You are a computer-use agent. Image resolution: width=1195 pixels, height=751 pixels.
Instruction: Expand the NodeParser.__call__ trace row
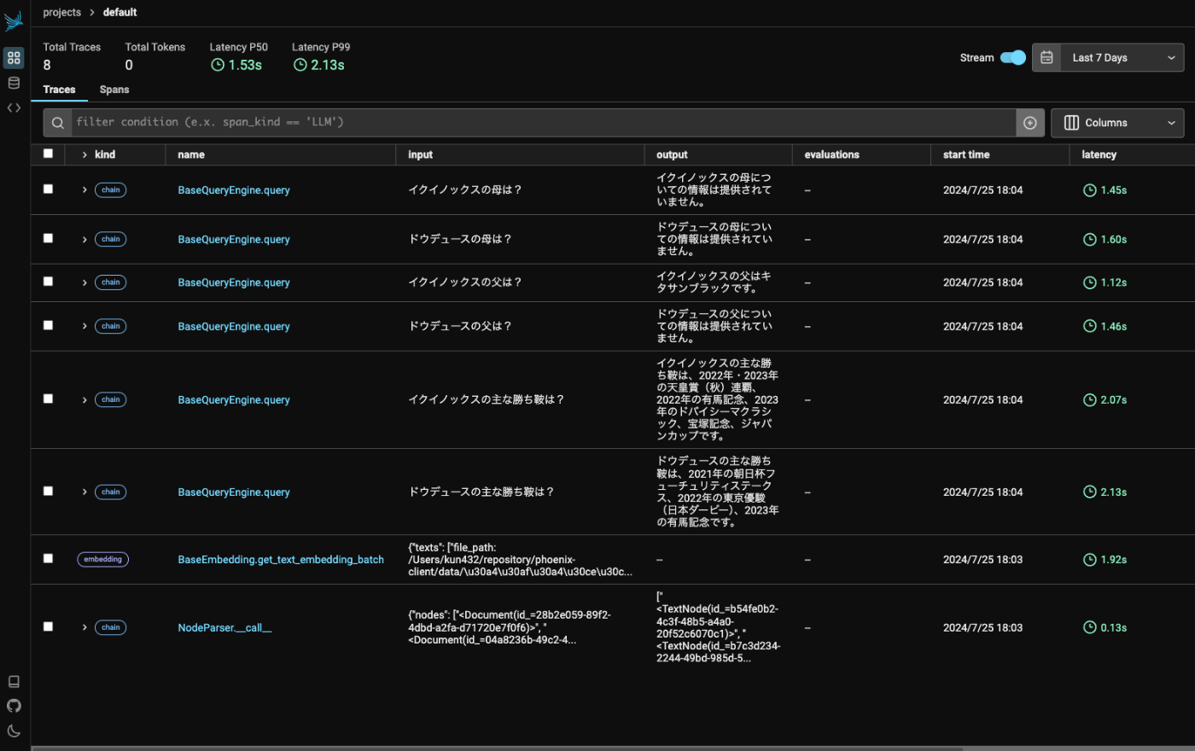click(85, 627)
